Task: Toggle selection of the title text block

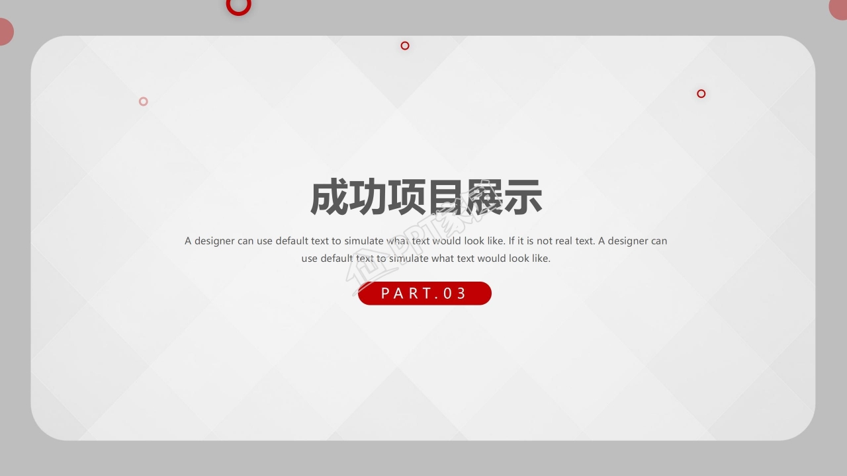Action: click(x=425, y=197)
